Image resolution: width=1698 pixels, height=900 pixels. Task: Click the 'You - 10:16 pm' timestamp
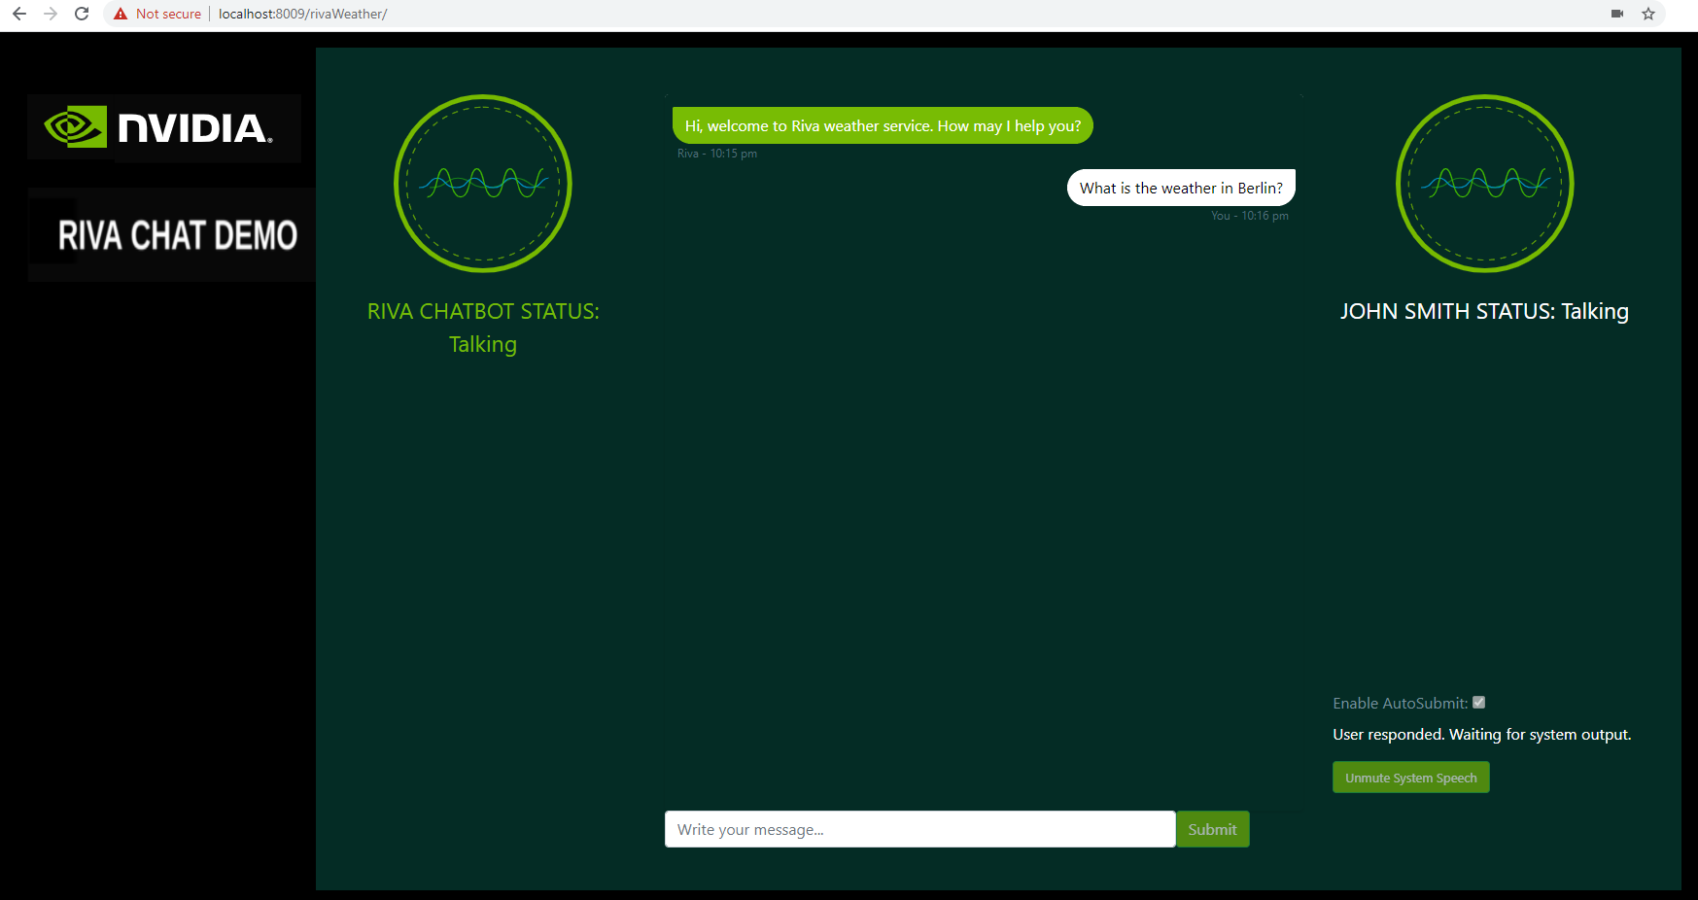1250,216
